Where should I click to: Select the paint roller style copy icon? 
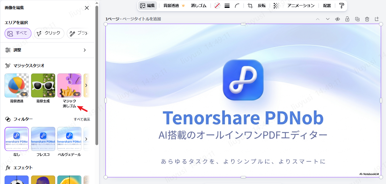click(x=341, y=5)
